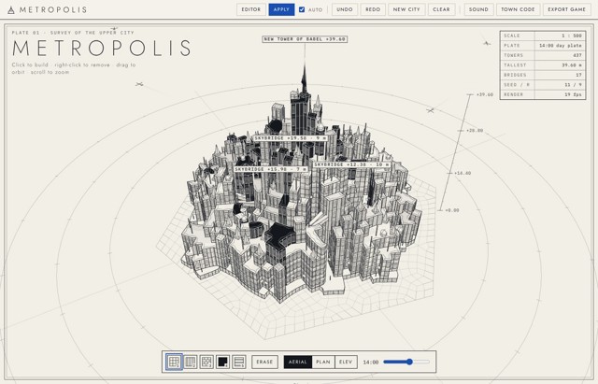
Task: Select building style 5 horizontal bands icon
Action: (239, 362)
